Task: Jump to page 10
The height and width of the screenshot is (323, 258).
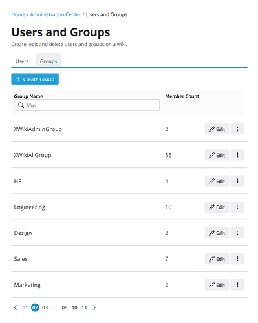Action: coord(74,307)
